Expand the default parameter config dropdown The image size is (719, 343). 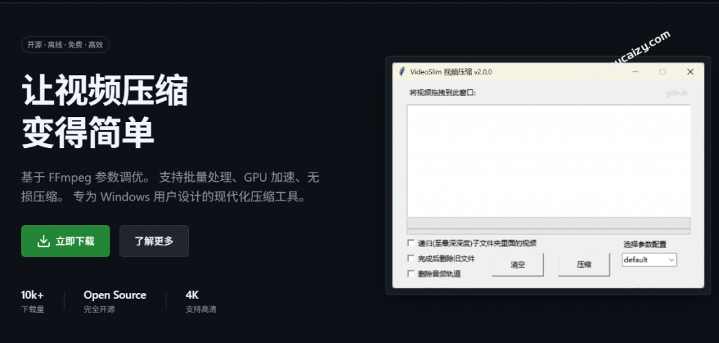[x=649, y=260]
